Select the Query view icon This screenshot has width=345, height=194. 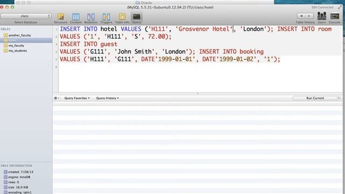pyautogui.click(x=136, y=18)
